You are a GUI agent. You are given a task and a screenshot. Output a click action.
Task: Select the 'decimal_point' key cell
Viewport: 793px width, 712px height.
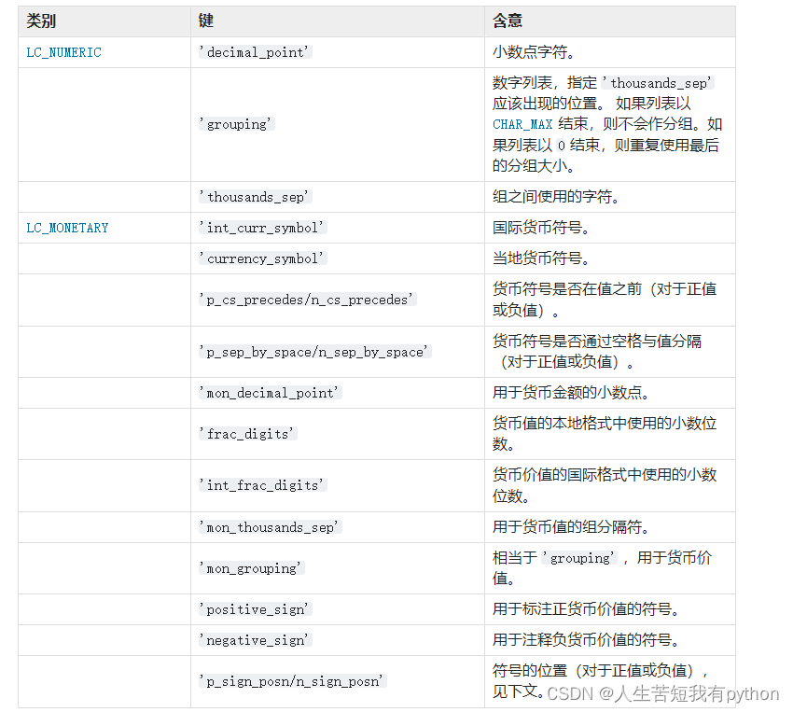254,52
